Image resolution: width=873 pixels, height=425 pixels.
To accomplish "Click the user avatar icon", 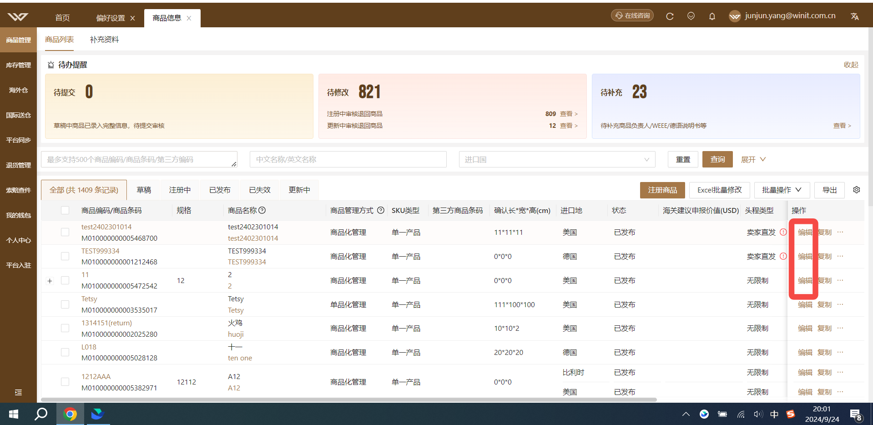I will [x=735, y=16].
